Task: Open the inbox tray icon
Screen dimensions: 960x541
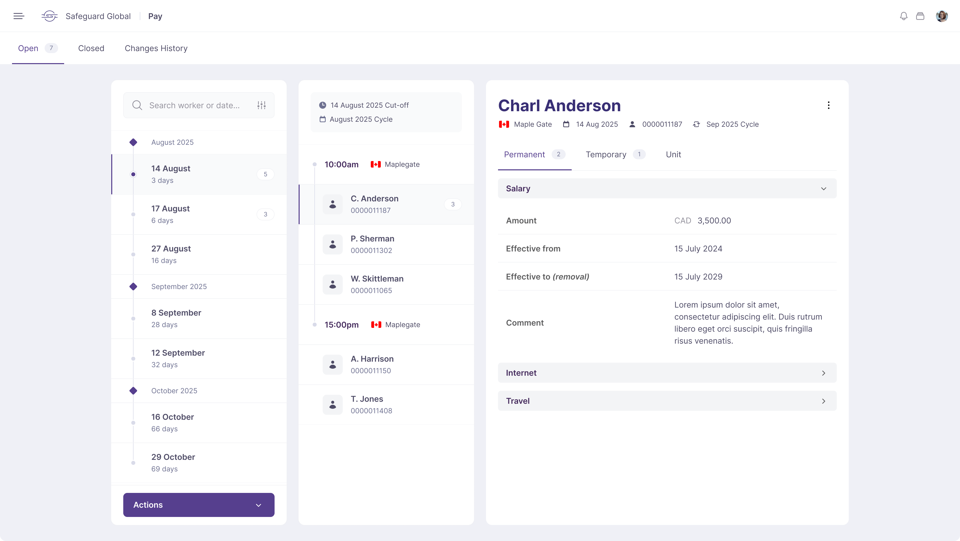Action: (x=920, y=16)
